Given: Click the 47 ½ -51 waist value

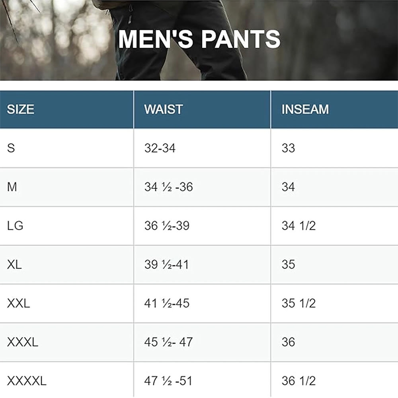Looking at the screenshot, I should tap(168, 381).
